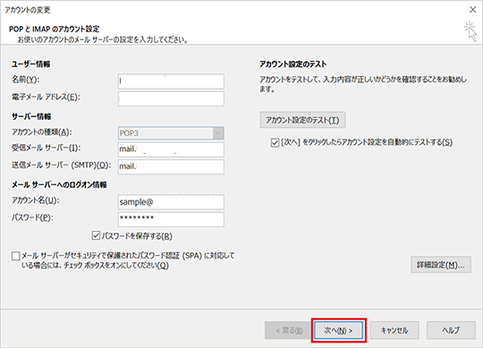Viewport: 483px width, 348px height.
Task: Click the POP と IMAP のアカウント設定 title
Action: click(x=55, y=29)
